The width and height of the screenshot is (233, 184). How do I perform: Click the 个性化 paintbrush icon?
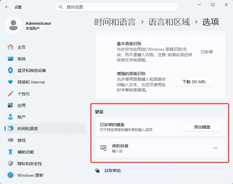coord(10,94)
